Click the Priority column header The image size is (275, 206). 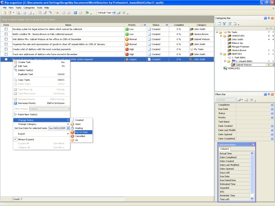[132, 25]
